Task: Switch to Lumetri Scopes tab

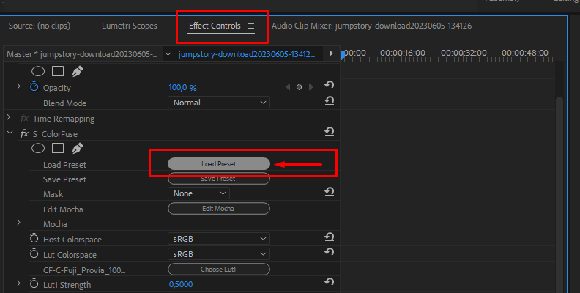Action: (x=130, y=26)
